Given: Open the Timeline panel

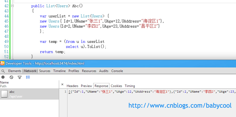Looking at the screenshot, I should point(59,71).
